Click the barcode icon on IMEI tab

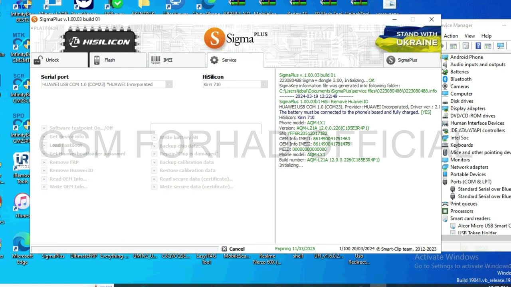[x=155, y=60]
